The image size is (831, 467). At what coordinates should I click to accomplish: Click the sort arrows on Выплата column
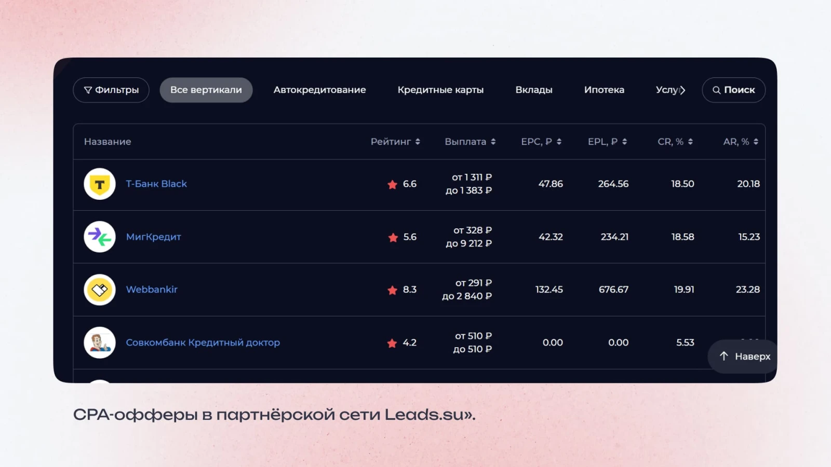click(492, 141)
